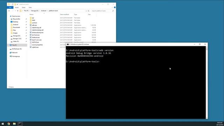
Task: Expand chevron after This PC breadcrumb
Action: click(x=30, y=11)
